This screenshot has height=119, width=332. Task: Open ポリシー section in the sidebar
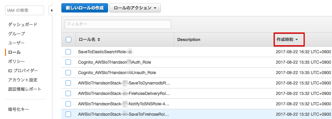pos(16,61)
